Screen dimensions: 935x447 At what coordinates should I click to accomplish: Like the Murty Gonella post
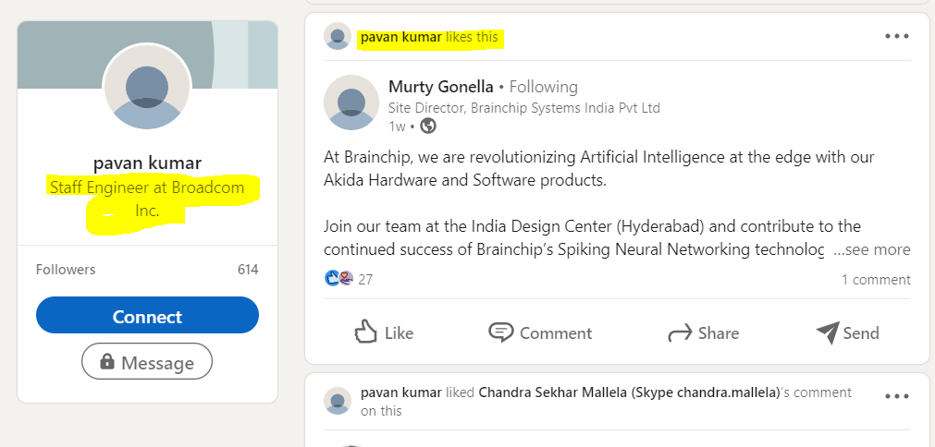click(x=384, y=332)
